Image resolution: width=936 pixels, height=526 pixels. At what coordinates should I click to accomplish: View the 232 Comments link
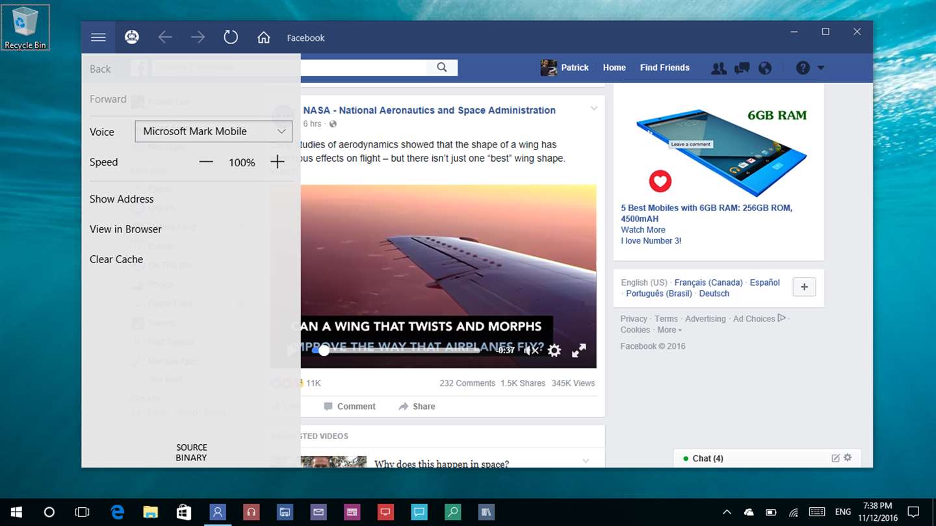click(x=467, y=383)
